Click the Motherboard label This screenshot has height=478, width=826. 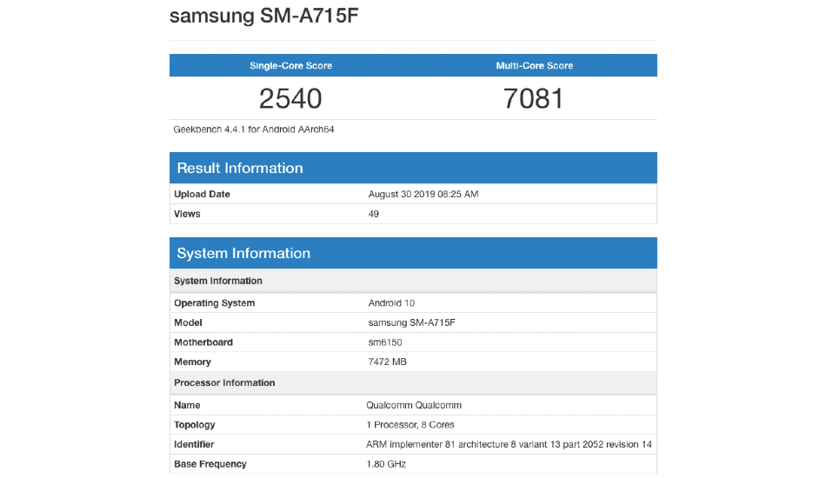coord(203,342)
